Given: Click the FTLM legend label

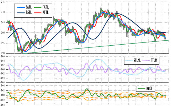Looking at the screenshot, I should 154,60.
